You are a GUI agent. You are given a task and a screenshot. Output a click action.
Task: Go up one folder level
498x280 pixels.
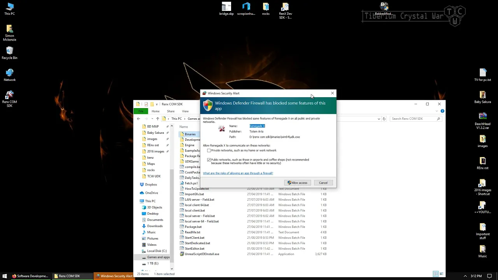pos(158,119)
